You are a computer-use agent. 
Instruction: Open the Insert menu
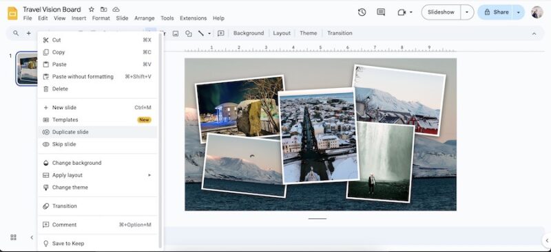[x=79, y=19]
